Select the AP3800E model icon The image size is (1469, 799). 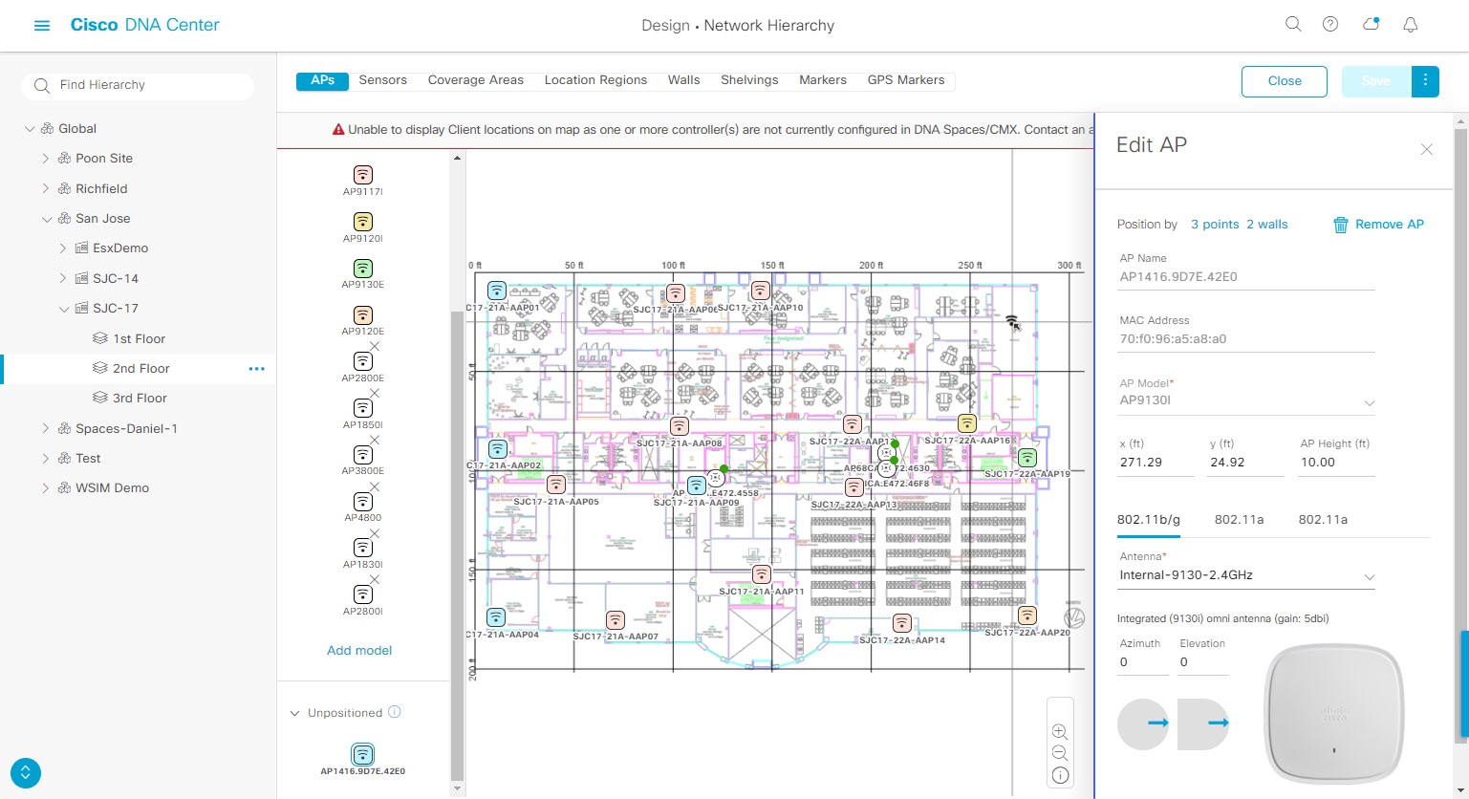click(362, 455)
